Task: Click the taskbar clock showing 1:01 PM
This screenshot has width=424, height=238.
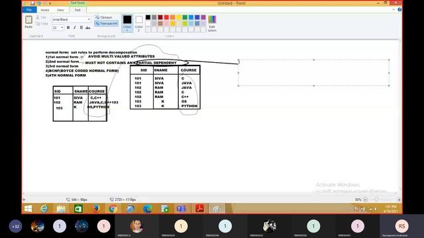Action: click(x=390, y=209)
